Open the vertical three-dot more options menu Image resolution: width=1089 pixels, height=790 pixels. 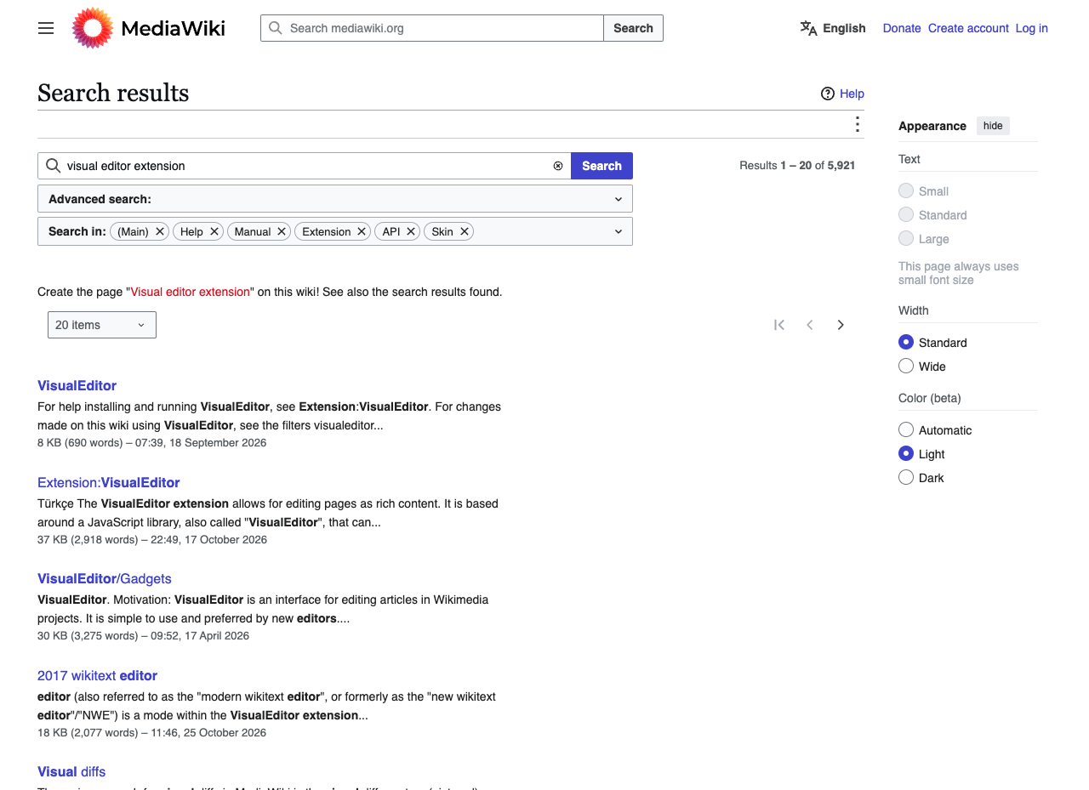[x=857, y=125]
